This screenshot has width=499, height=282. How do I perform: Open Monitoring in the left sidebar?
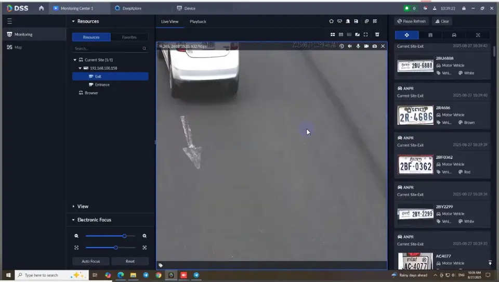click(x=23, y=34)
